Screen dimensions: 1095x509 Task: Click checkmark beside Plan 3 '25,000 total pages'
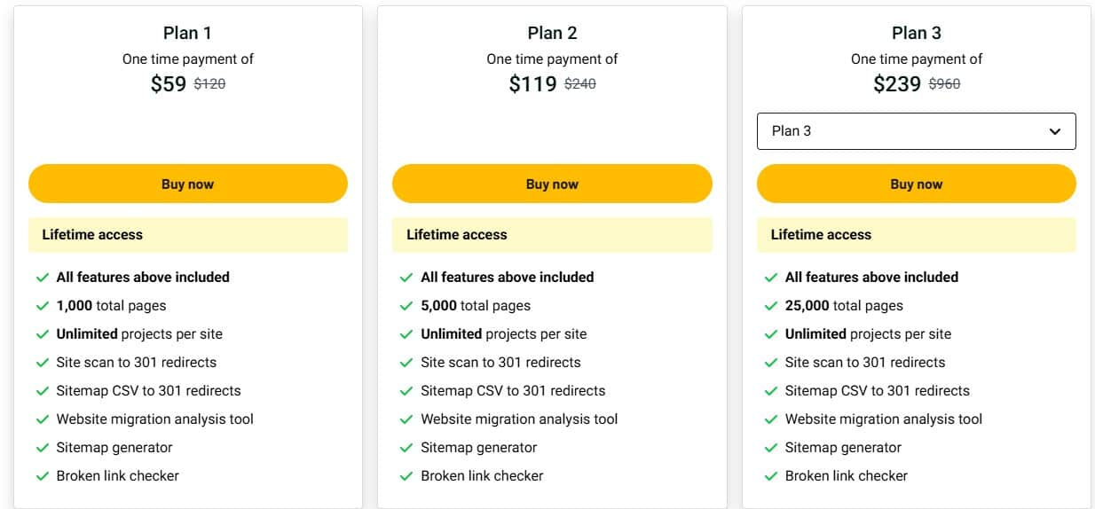[771, 306]
